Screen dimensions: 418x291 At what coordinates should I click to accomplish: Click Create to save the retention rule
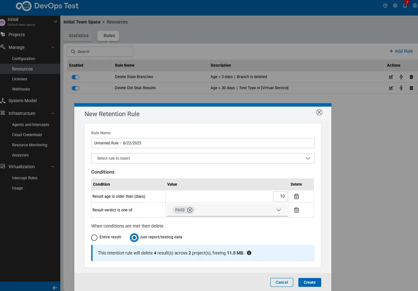(x=309, y=282)
